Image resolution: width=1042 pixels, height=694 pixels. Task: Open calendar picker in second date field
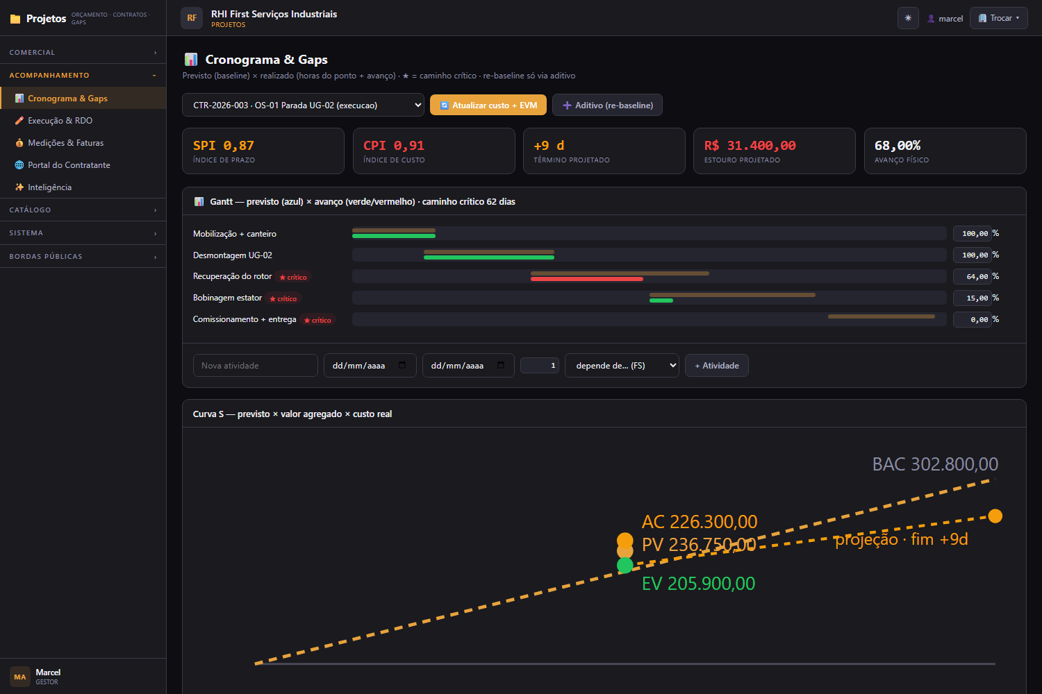[x=501, y=365]
